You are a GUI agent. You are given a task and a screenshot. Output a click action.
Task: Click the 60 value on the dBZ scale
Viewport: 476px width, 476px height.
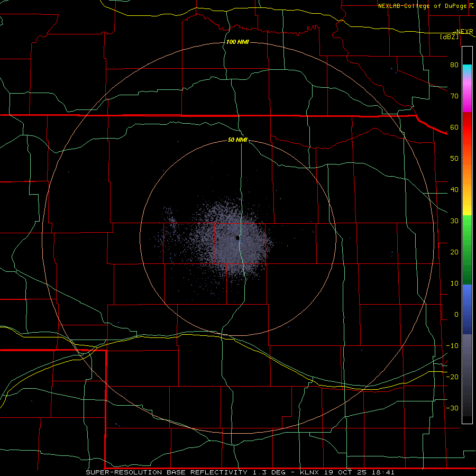pyautogui.click(x=454, y=127)
